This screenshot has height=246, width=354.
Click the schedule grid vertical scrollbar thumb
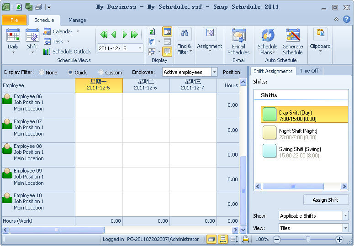click(x=243, y=190)
